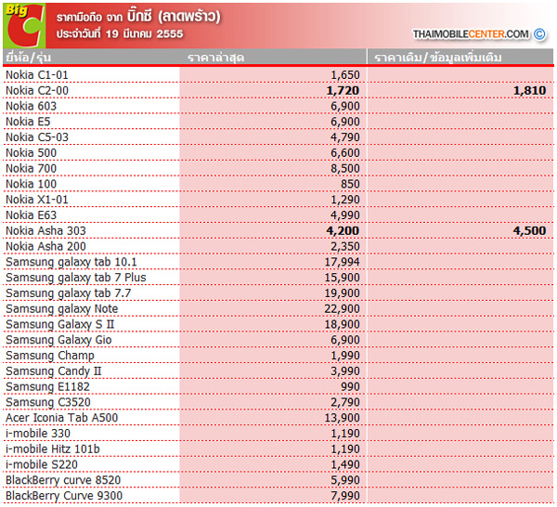Screen dimensions: 557x507
Task: Click the 22,900 price cell
Action: [342, 309]
